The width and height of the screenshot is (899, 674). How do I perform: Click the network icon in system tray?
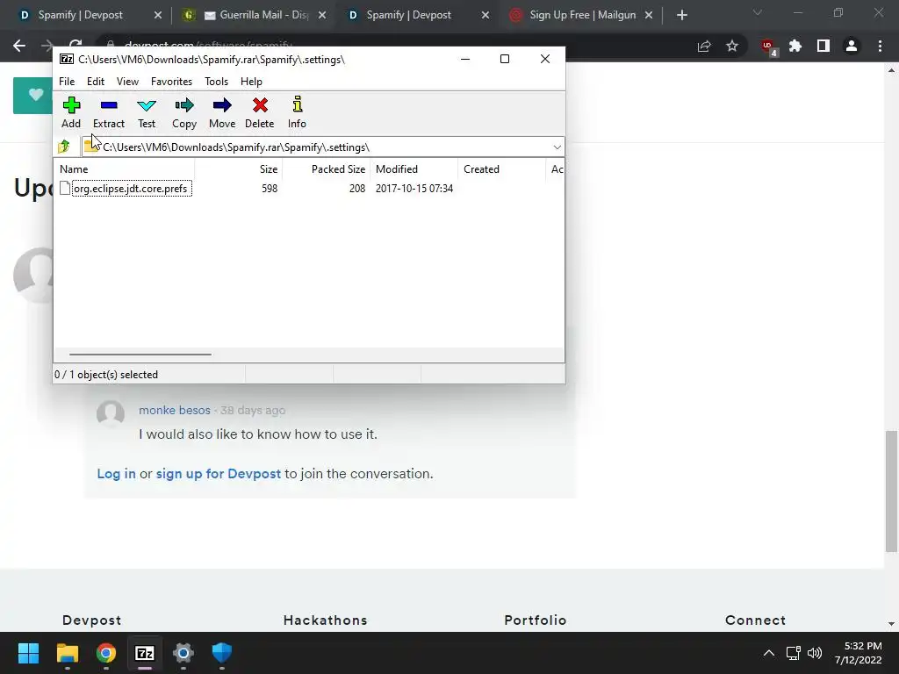point(794,653)
